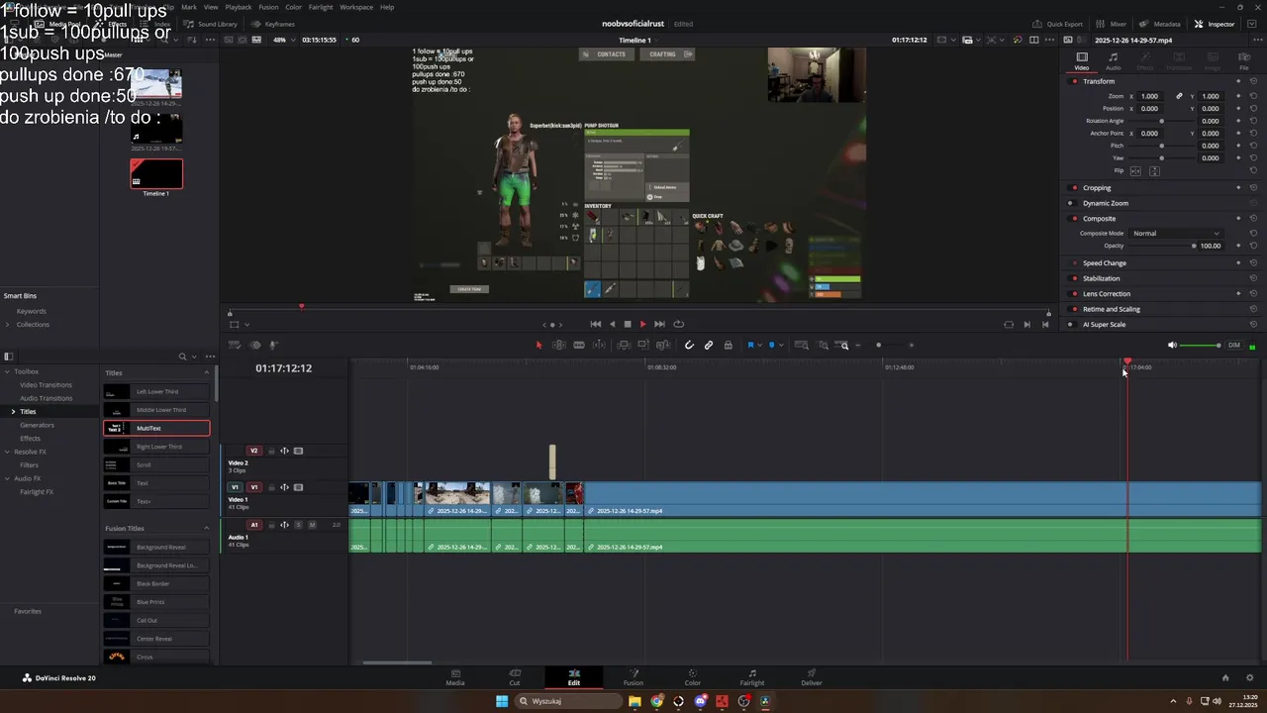
Task: Select Generators in the Toolbox
Action: click(x=37, y=425)
